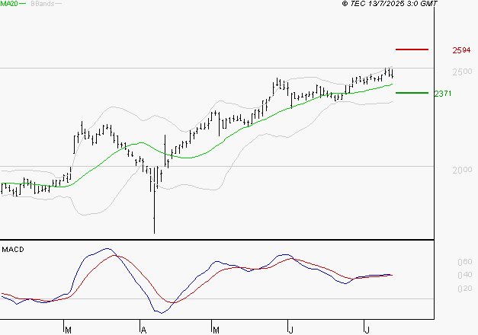Click the MACD blue line peak in March
The height and width of the screenshot is (335, 478).
[107, 249]
